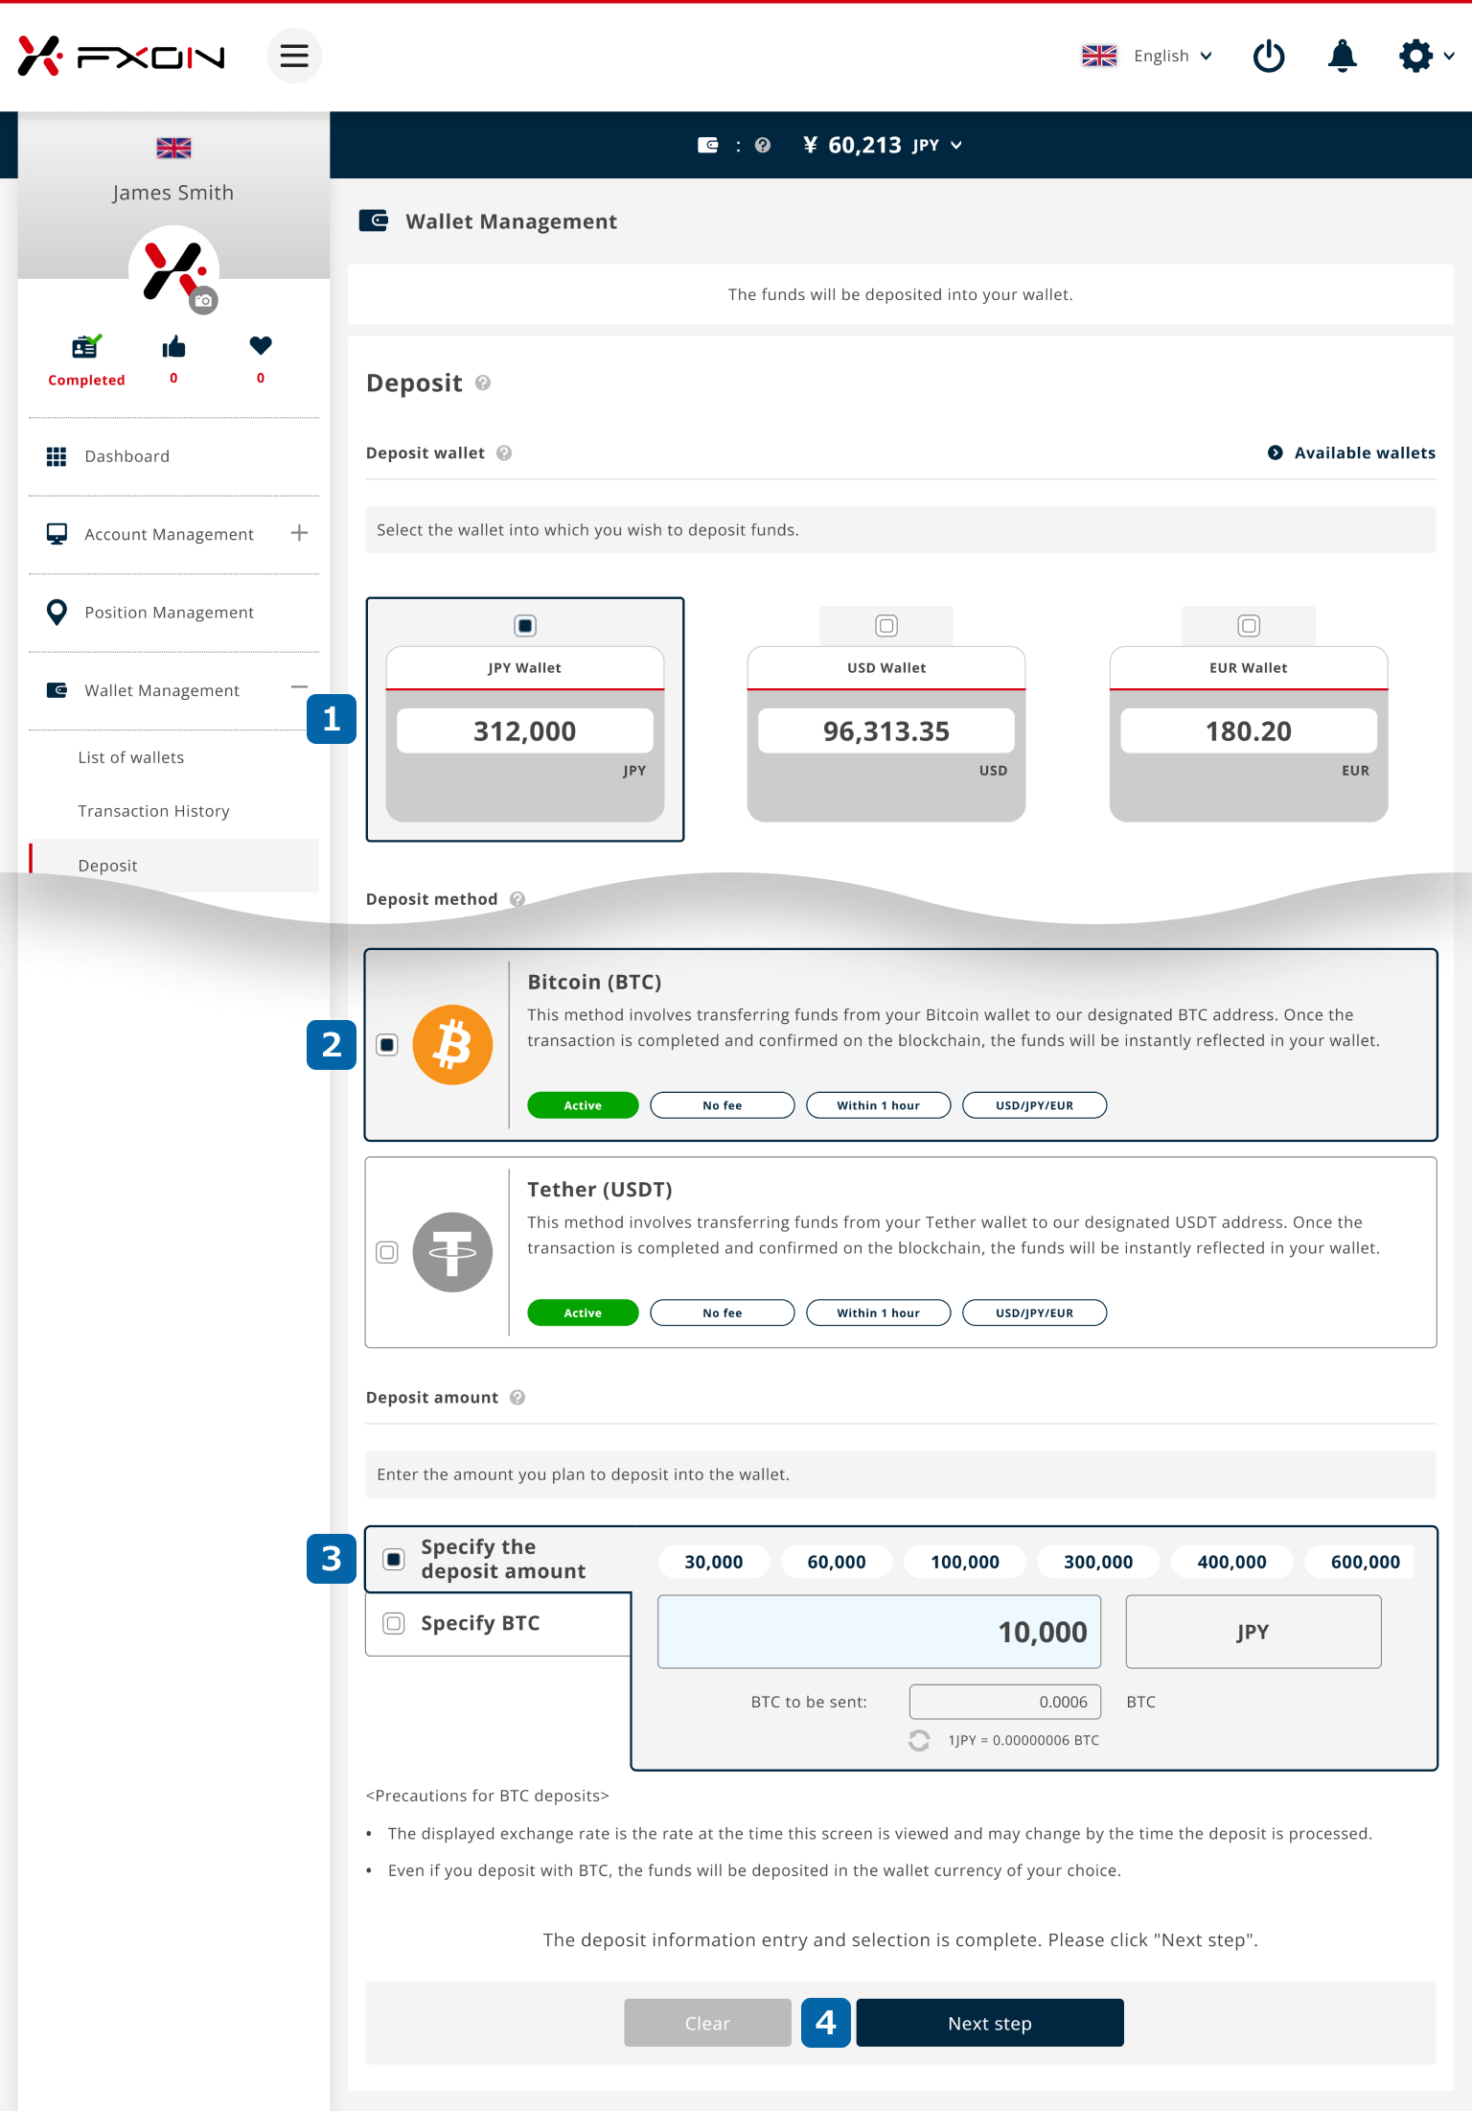This screenshot has height=2111, width=1472.
Task: Click the 180.20 EUR wallet balance
Action: pyautogui.click(x=1249, y=731)
